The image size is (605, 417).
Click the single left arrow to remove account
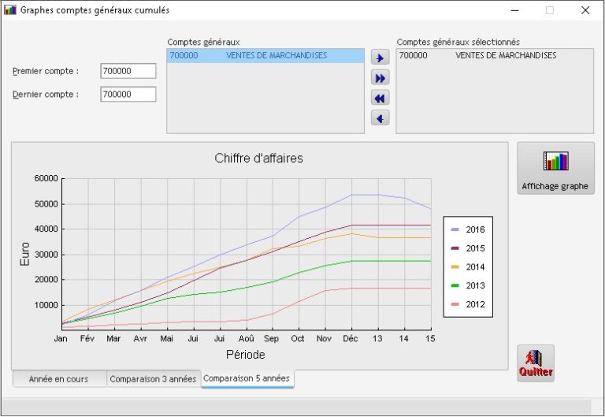coord(380,118)
